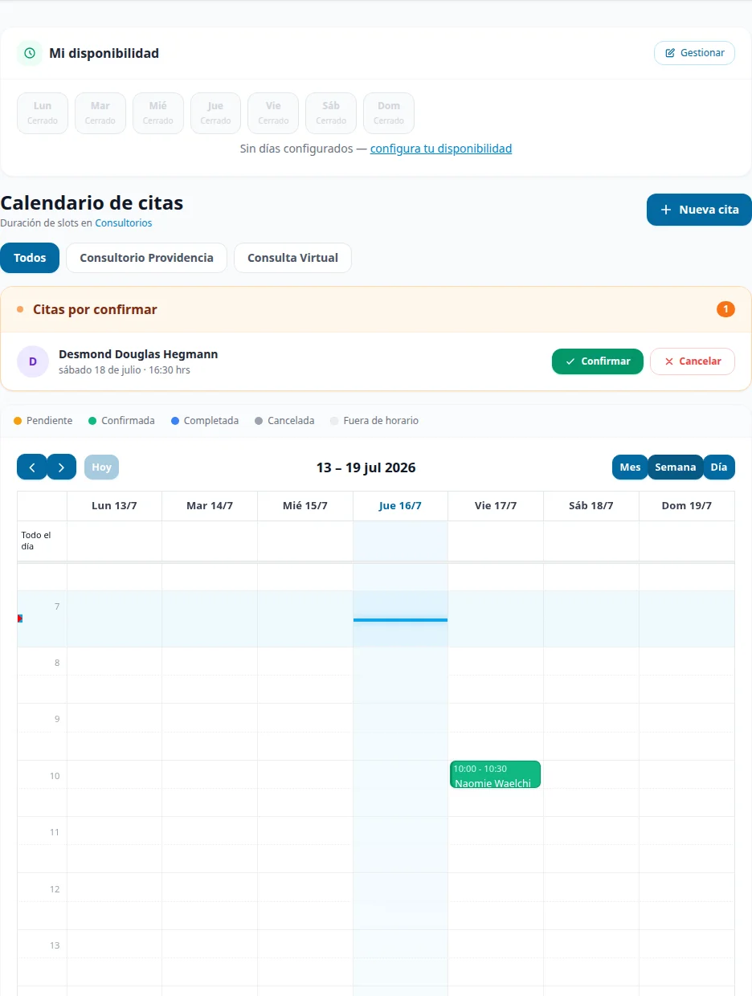Select the Sáb Cerrado day chip
Viewport: 752px width, 996px height.
point(331,112)
